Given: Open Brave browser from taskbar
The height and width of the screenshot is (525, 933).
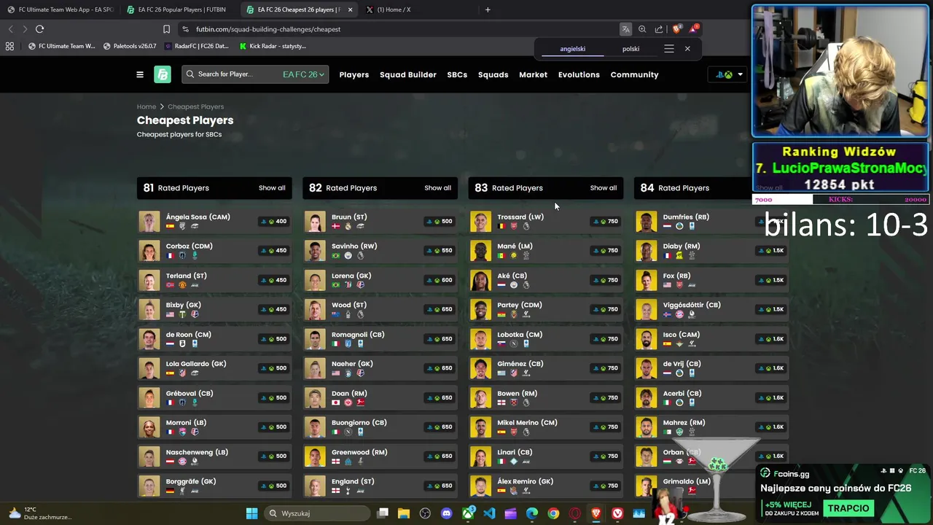Looking at the screenshot, I should pyautogui.click(x=596, y=513).
